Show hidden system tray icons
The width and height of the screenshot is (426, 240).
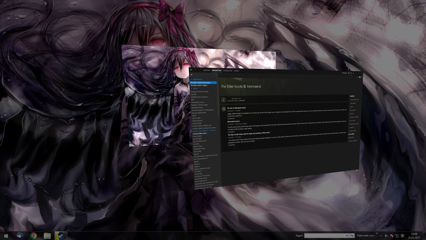click(381, 235)
